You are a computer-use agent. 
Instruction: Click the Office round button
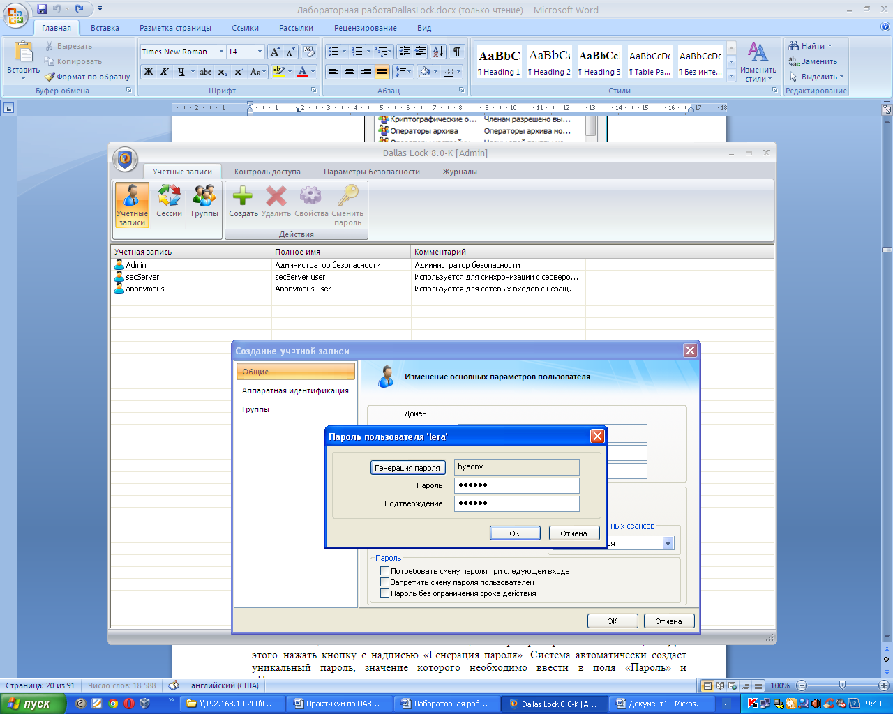click(x=15, y=14)
